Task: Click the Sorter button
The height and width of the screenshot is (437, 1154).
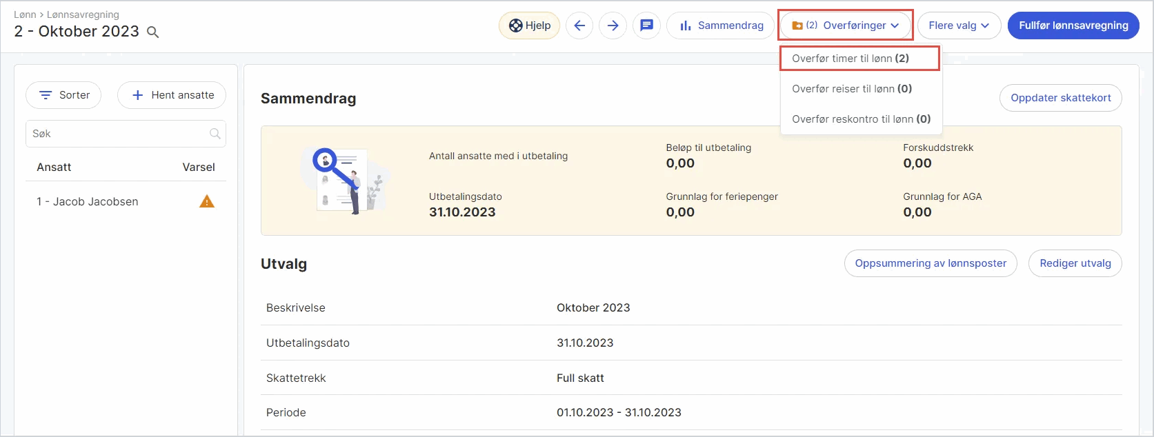Action: (63, 95)
